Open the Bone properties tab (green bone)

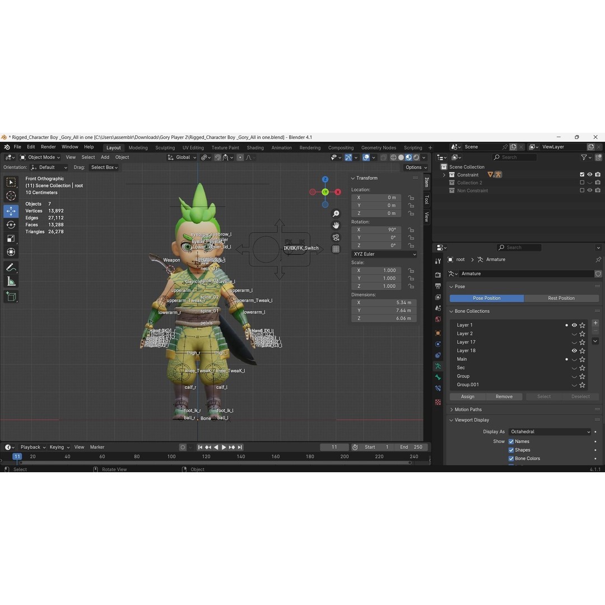[x=438, y=378]
